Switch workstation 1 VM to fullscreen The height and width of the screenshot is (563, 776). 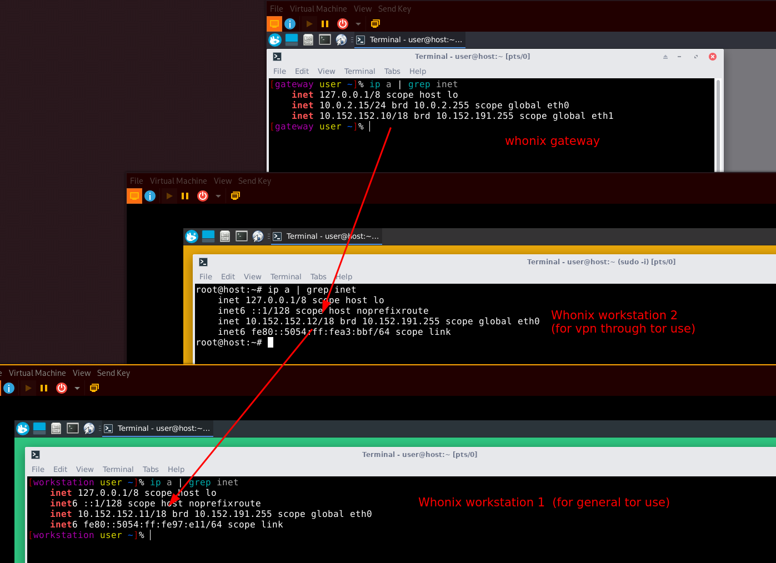(x=94, y=388)
